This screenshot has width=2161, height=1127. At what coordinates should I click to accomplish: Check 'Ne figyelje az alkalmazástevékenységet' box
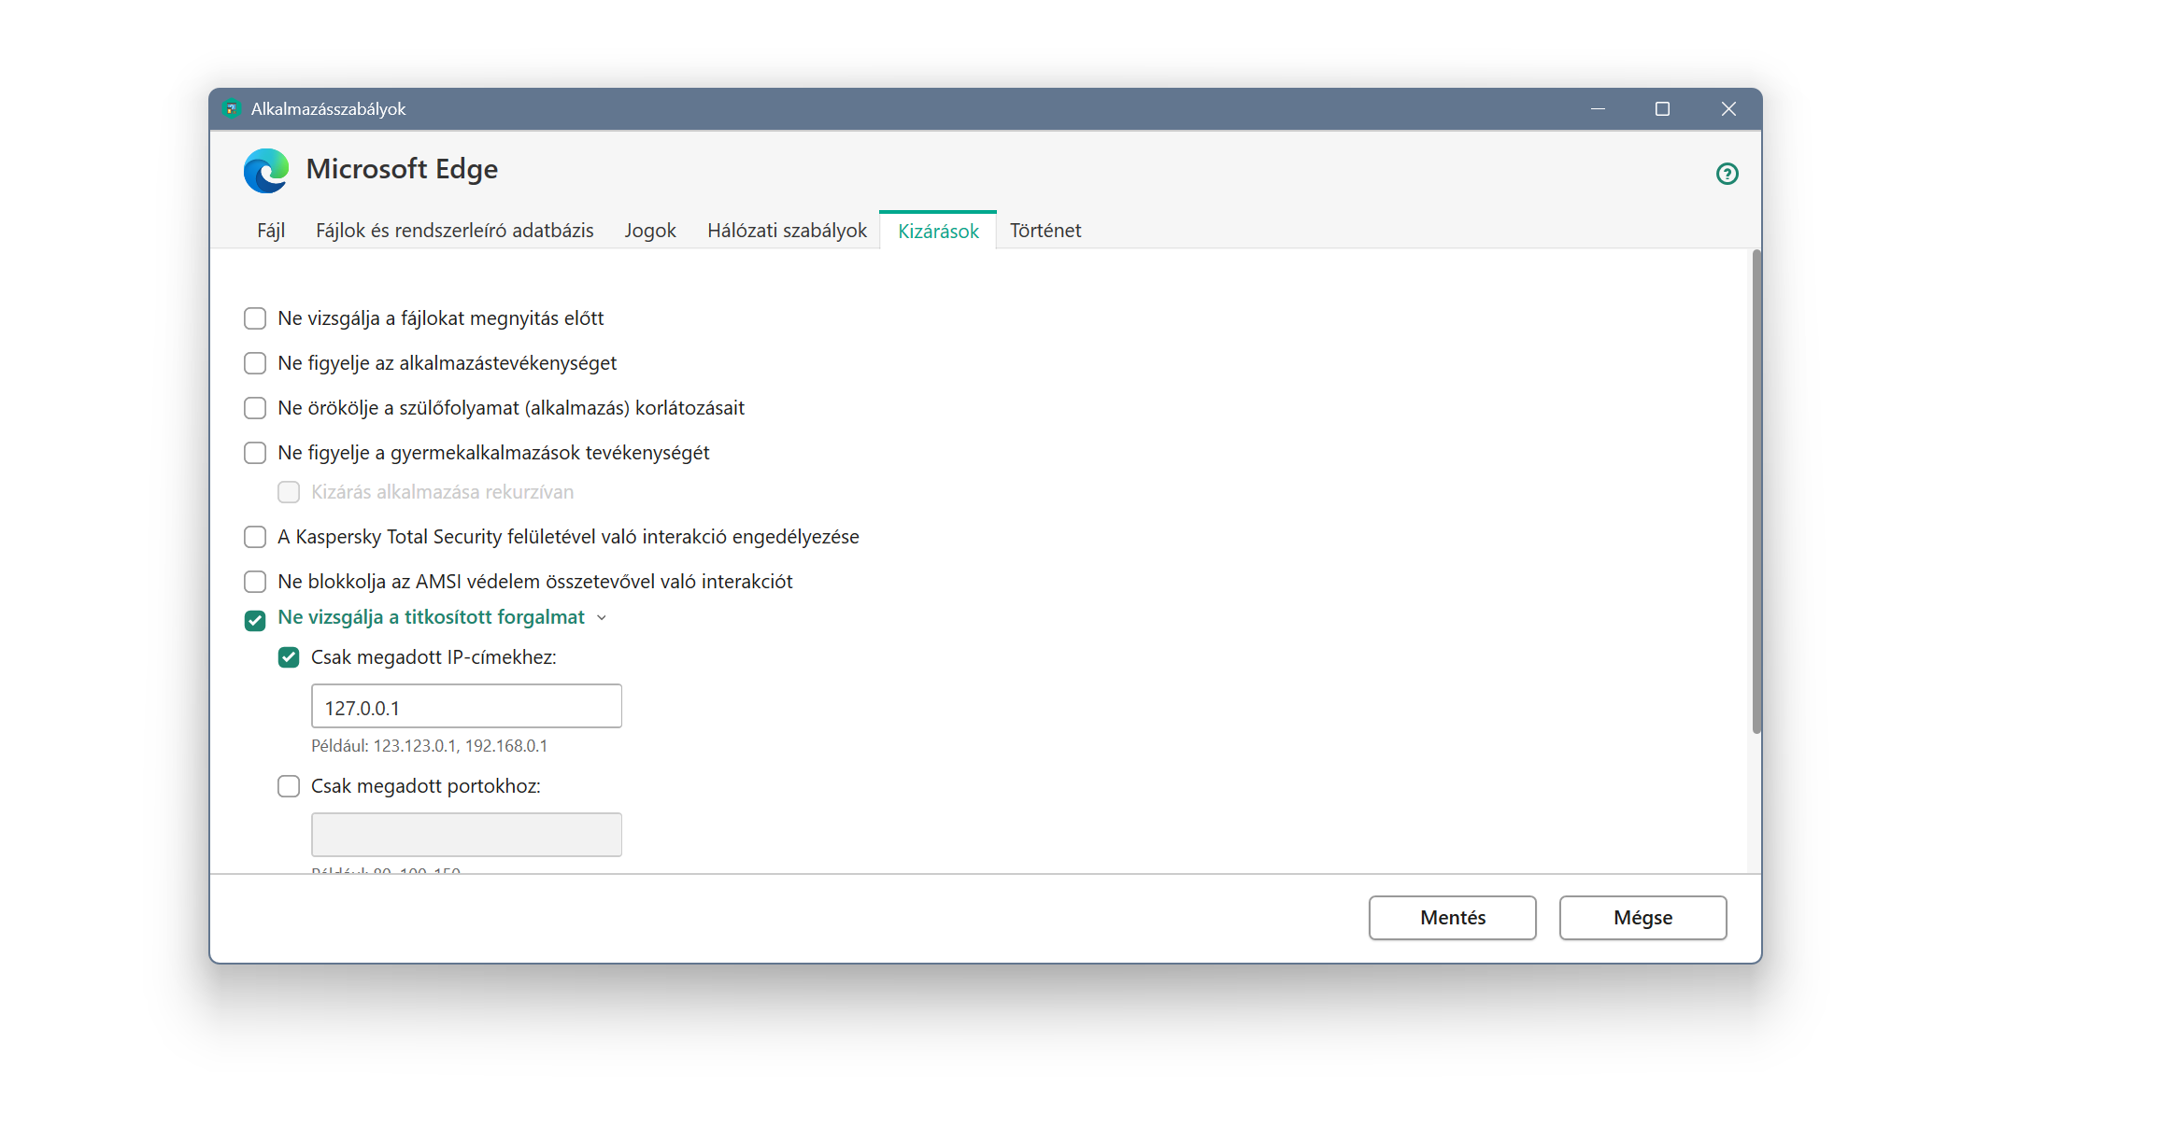click(x=255, y=363)
